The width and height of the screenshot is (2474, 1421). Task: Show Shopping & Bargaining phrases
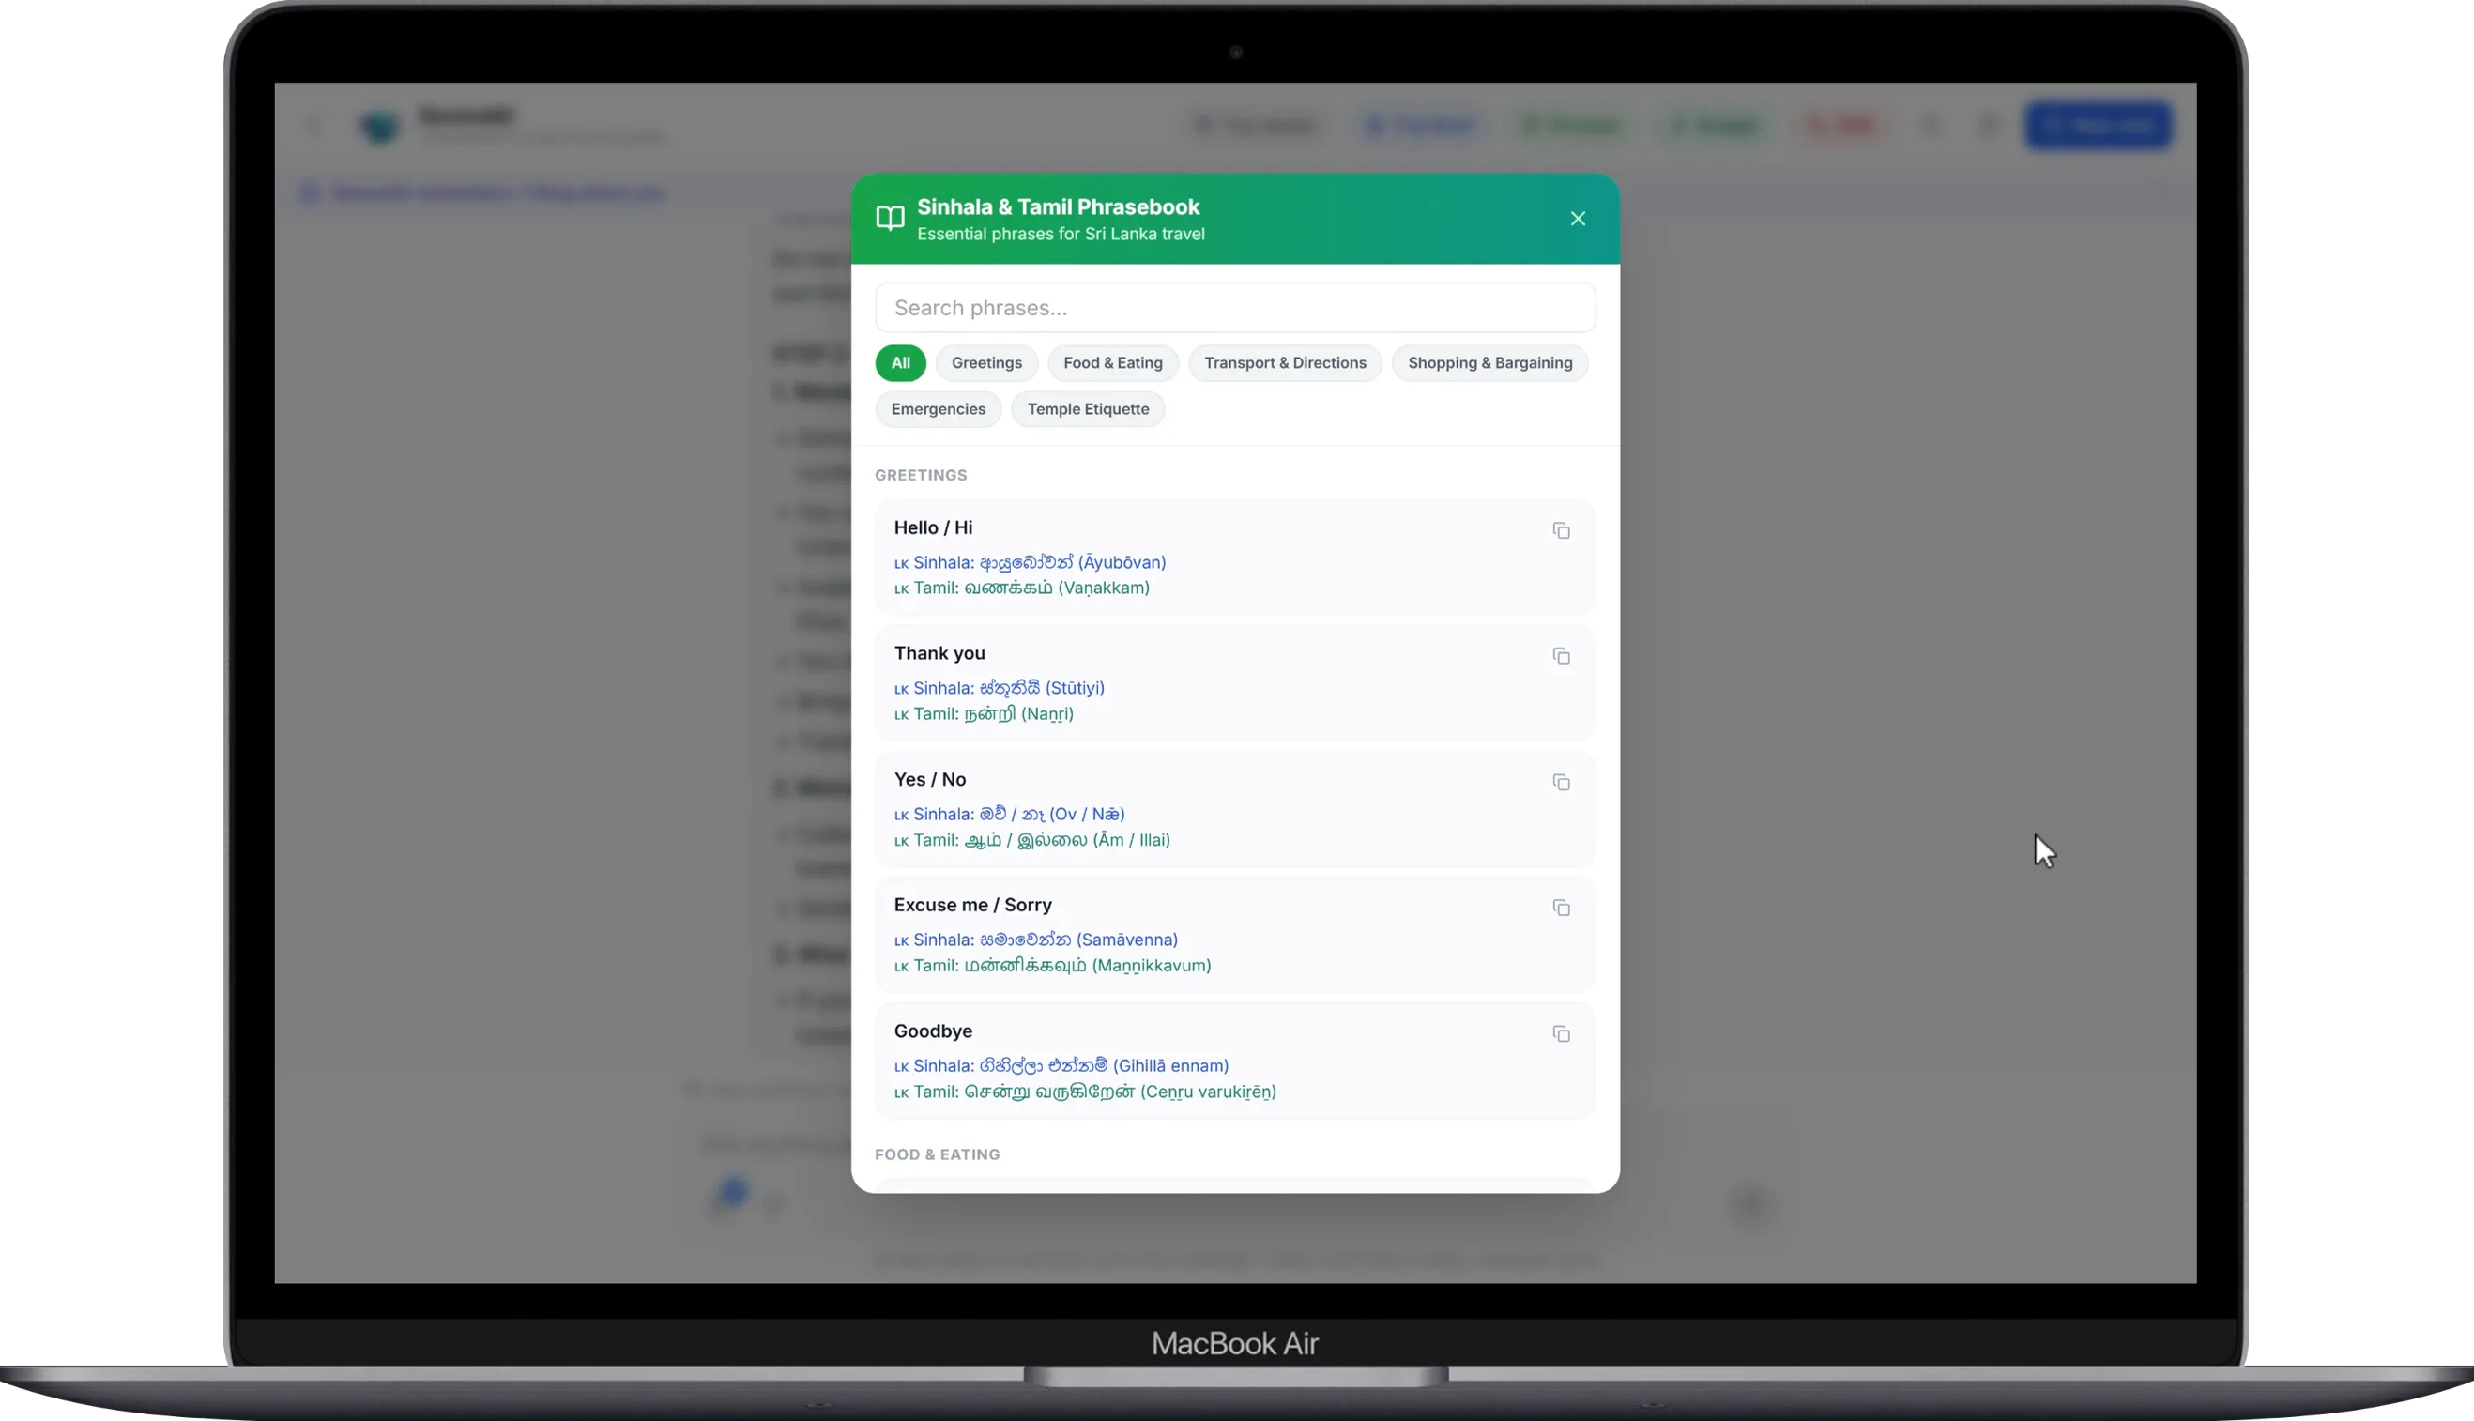click(1489, 363)
